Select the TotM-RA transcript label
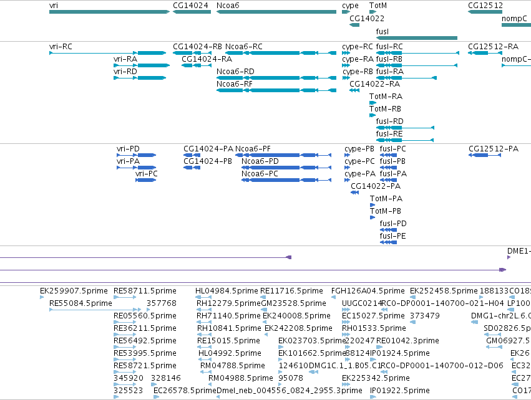 point(386,97)
